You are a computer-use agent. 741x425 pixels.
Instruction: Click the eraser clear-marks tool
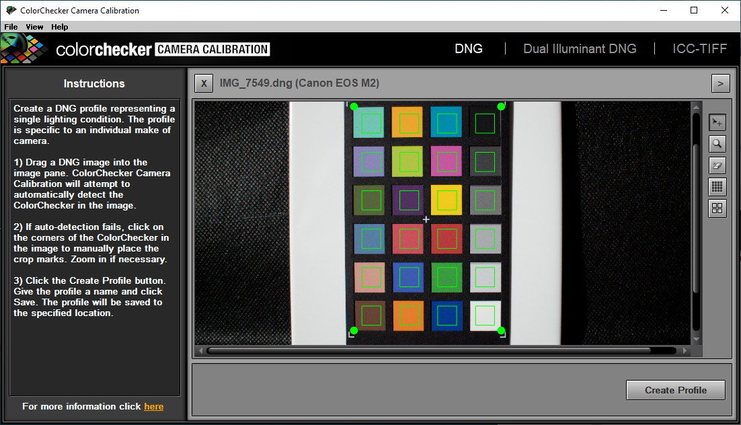[x=717, y=165]
